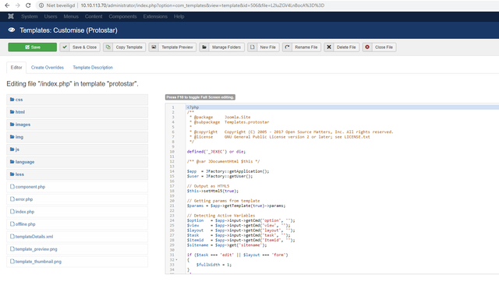Screen dimensions: 499x292
Task: Click Copy Template button
Action: tap(125, 47)
